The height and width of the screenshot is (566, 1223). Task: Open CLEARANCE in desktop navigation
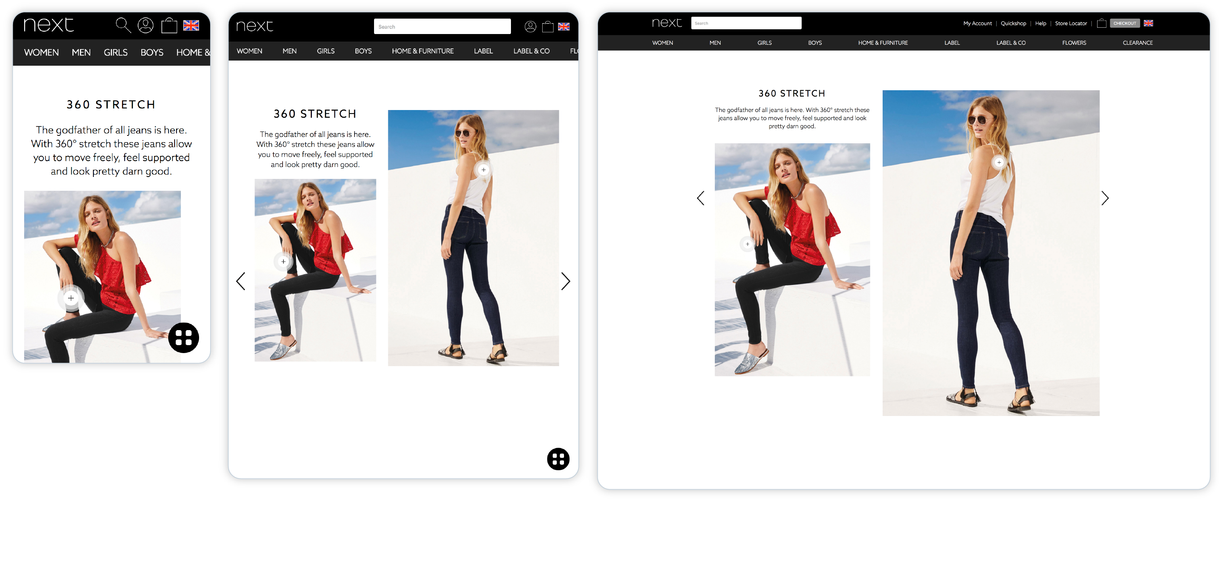tap(1137, 43)
